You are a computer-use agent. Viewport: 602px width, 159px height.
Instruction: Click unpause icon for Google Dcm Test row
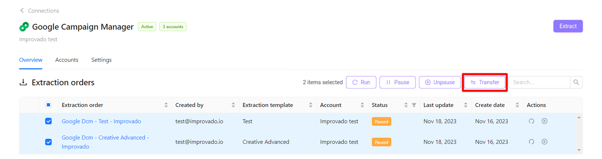(x=545, y=121)
